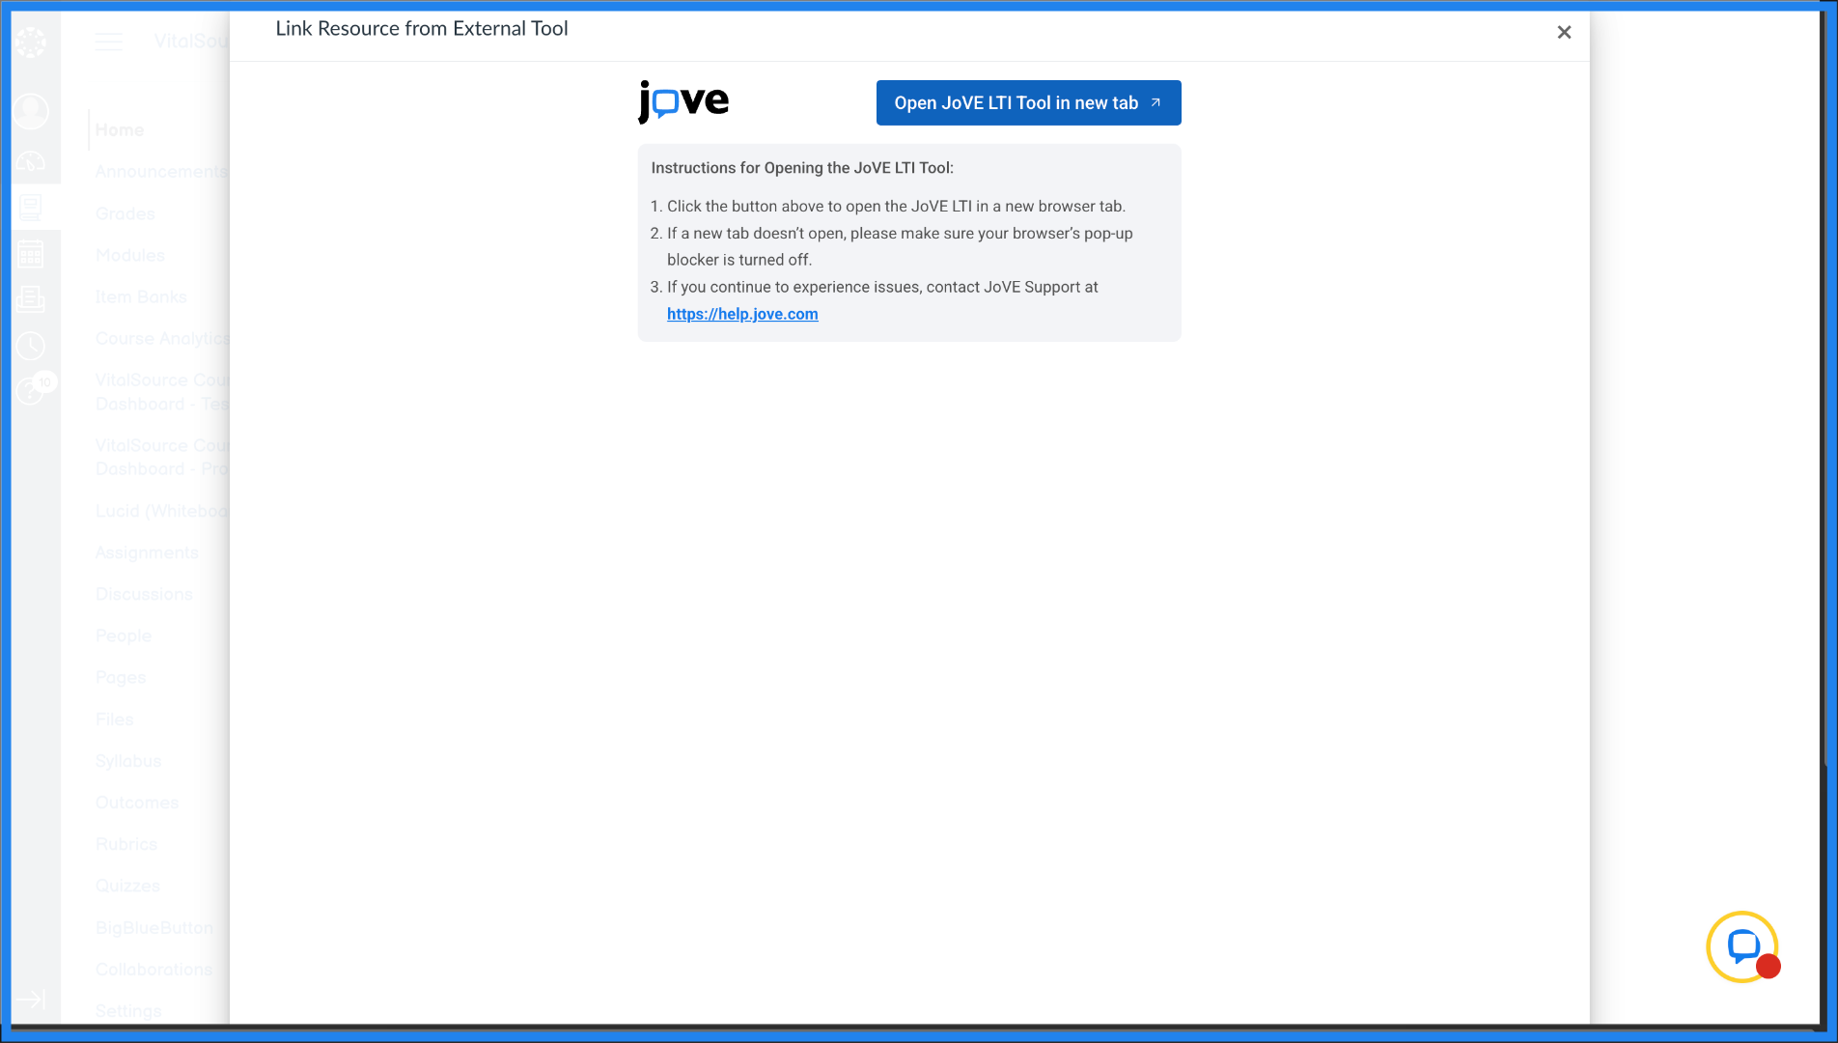Open the History clock icon
1838x1043 pixels.
tap(31, 347)
